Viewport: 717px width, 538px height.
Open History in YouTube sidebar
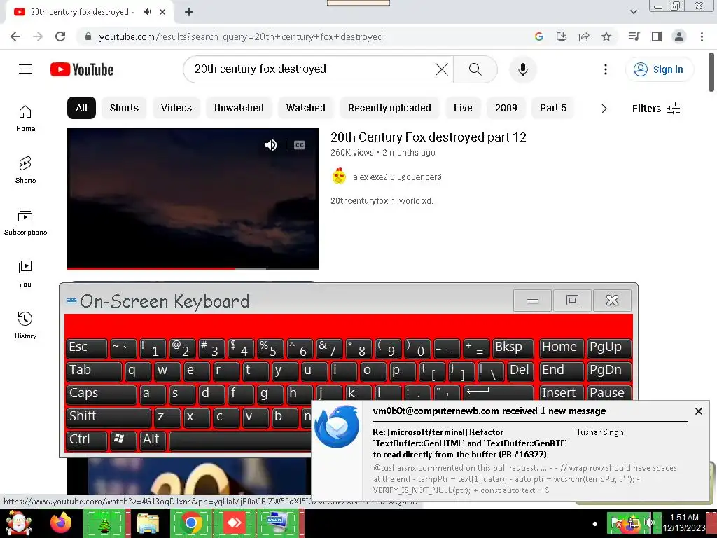click(x=25, y=325)
